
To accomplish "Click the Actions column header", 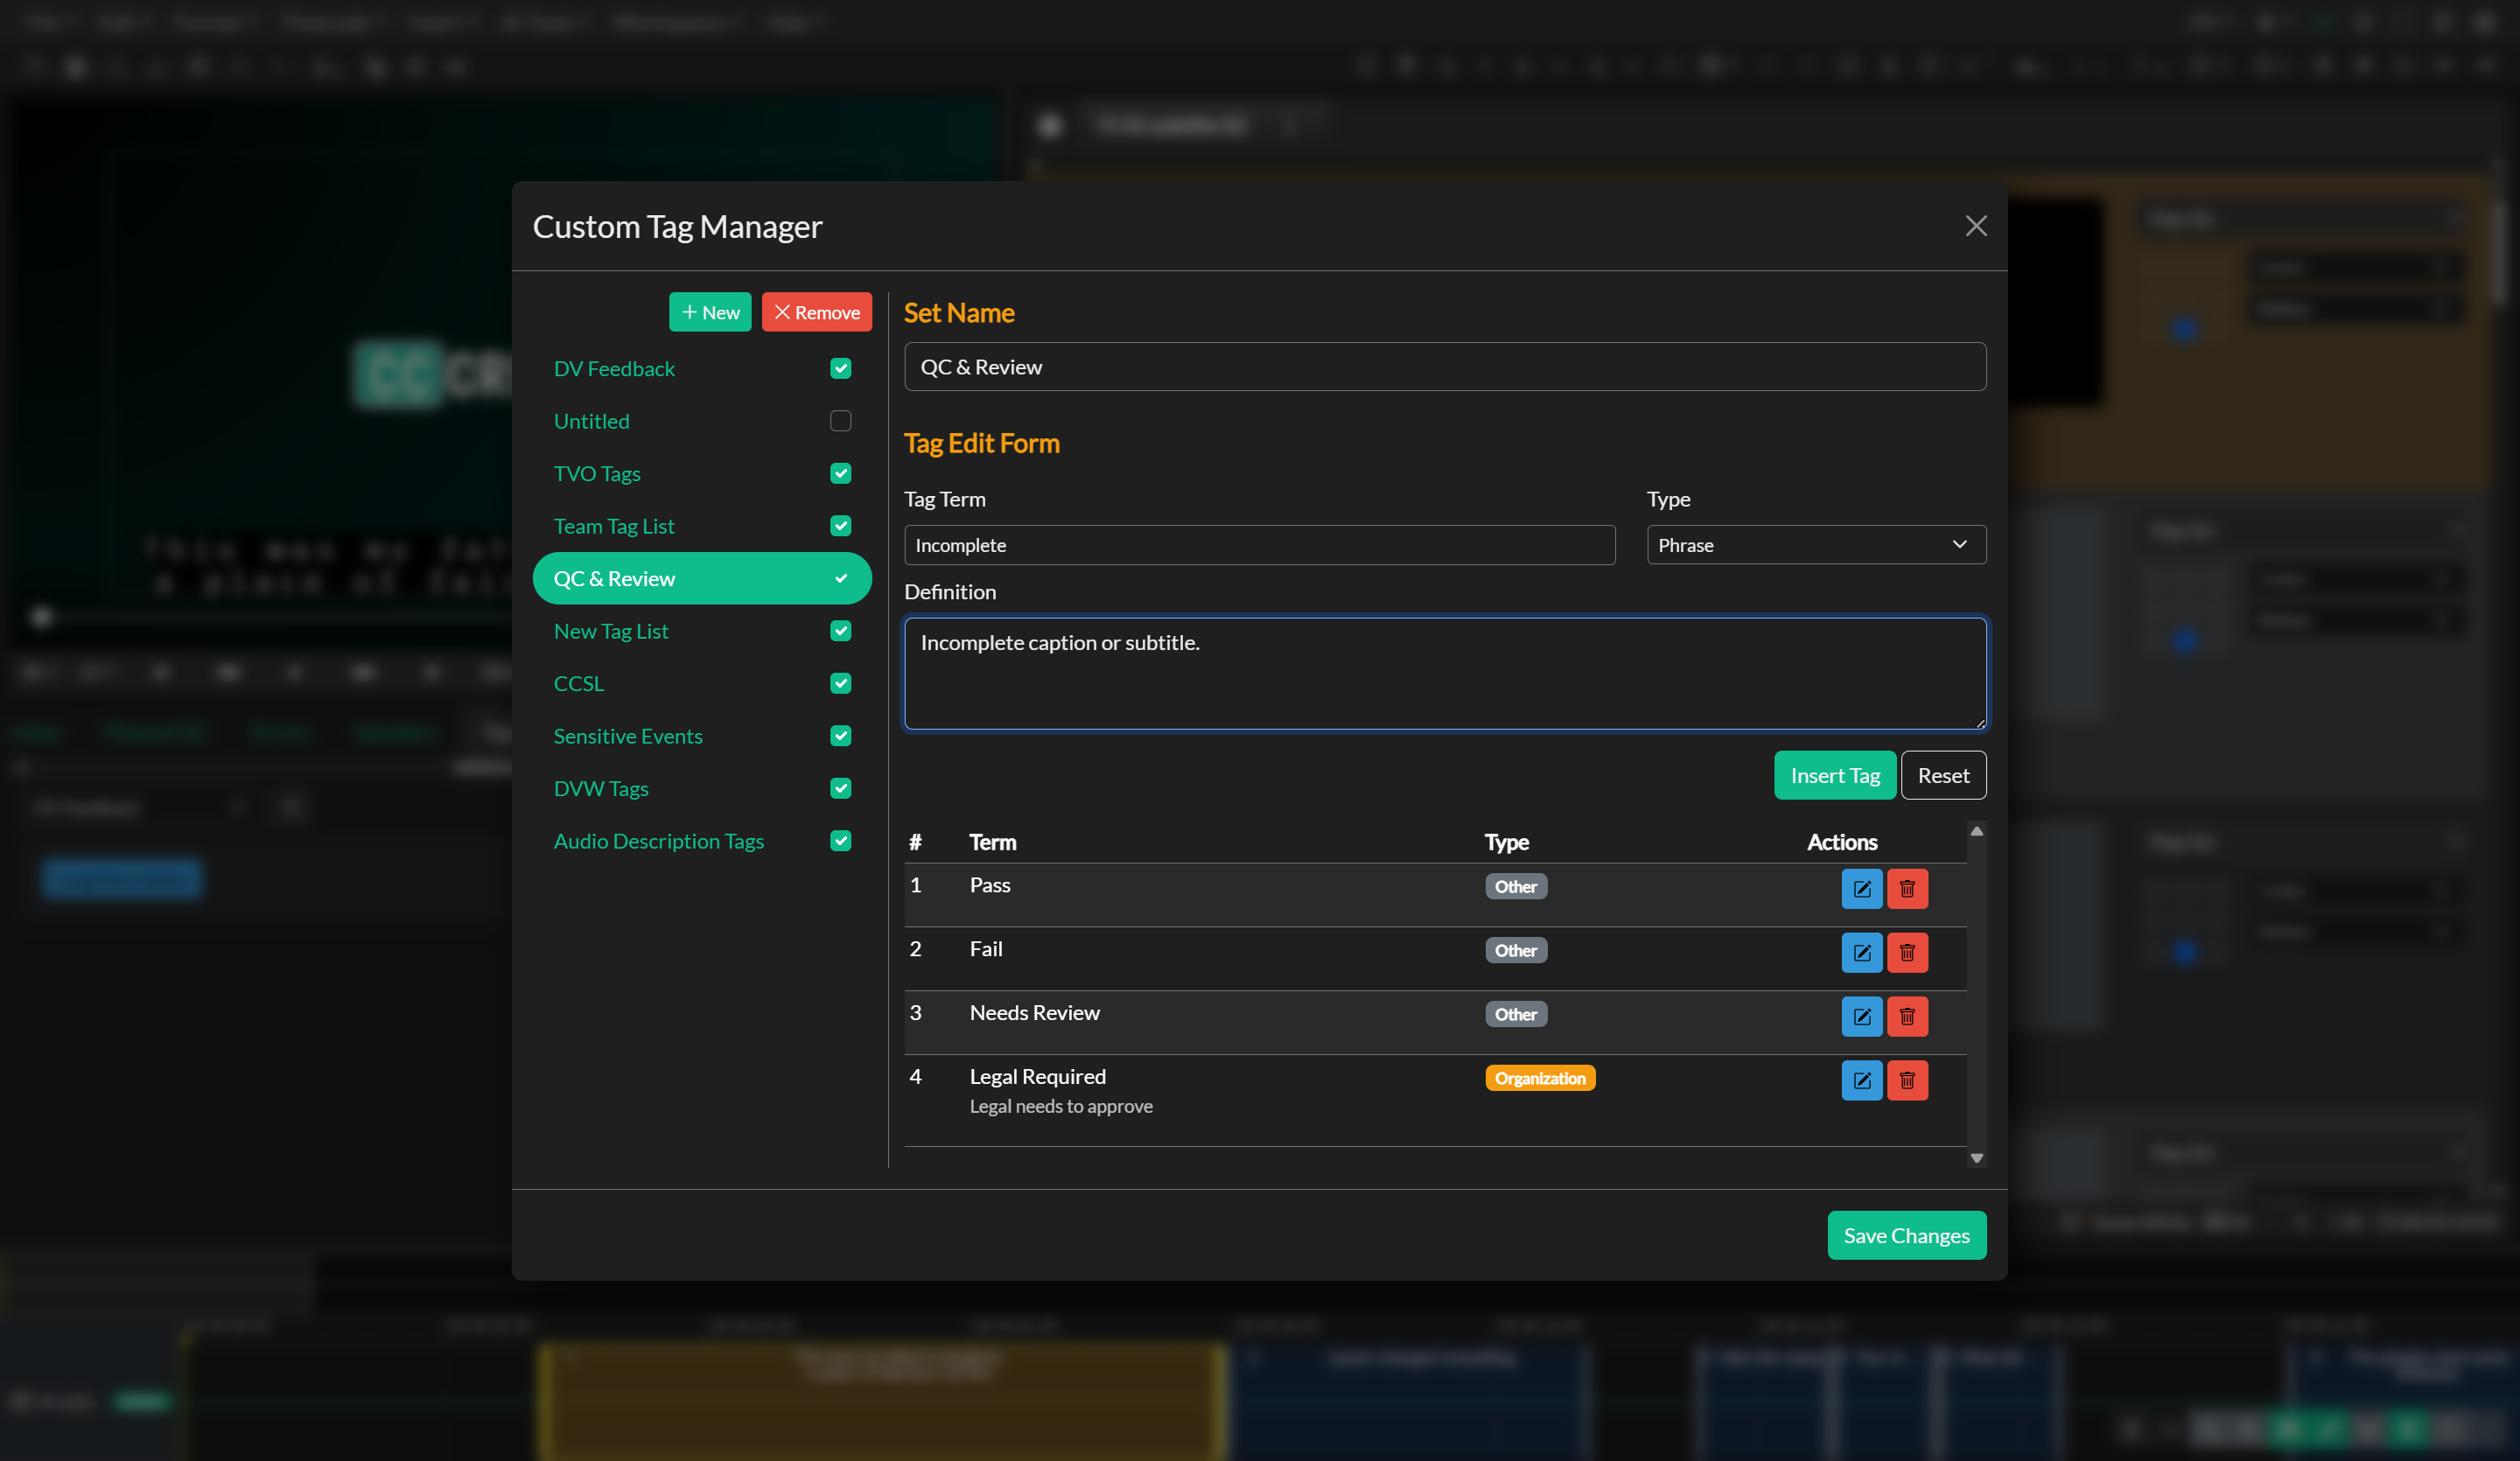I will 1841,842.
